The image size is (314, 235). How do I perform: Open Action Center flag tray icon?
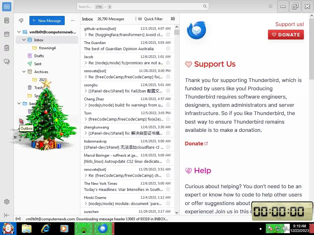270,228
